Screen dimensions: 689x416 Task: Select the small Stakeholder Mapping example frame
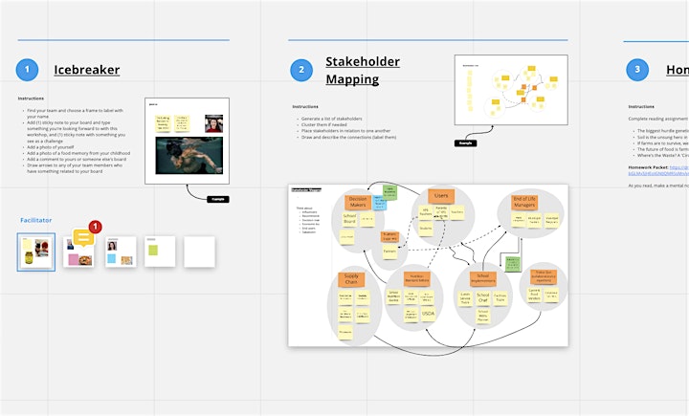pyautogui.click(x=511, y=90)
